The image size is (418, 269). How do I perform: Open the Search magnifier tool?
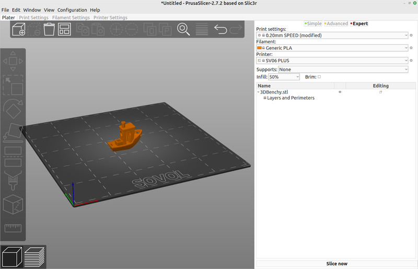point(183,29)
